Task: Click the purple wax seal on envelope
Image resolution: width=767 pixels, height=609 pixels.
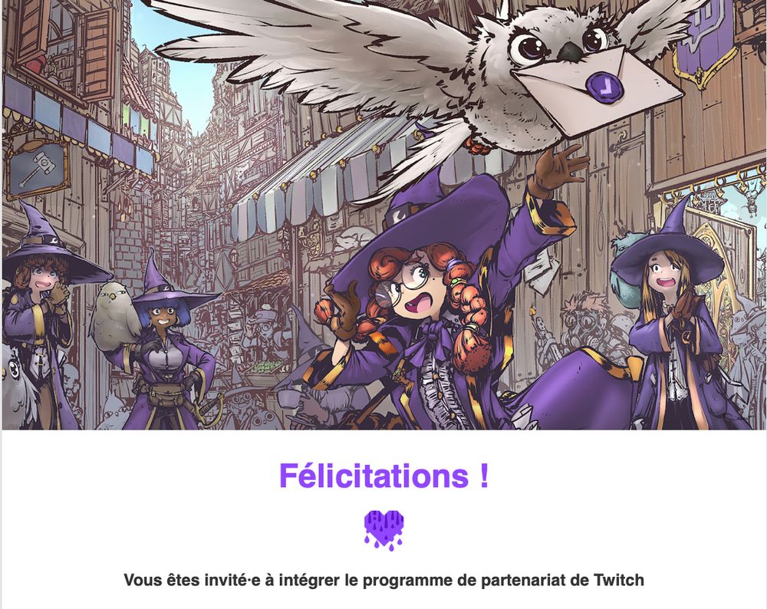Action: tap(606, 86)
